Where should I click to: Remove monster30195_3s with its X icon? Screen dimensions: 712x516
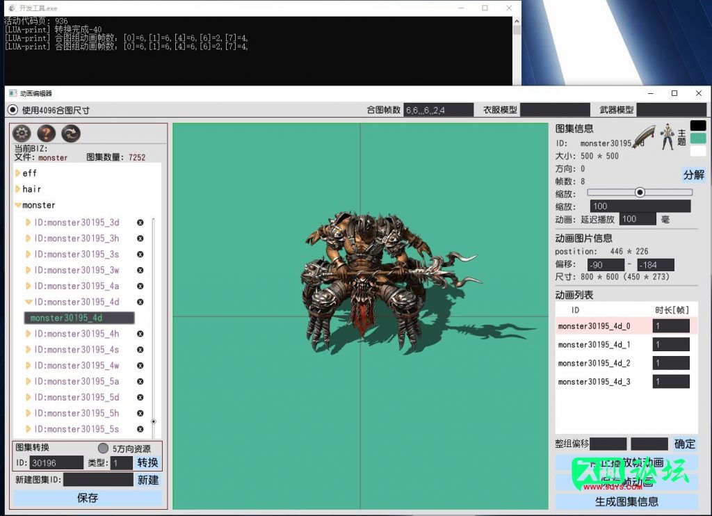click(140, 255)
